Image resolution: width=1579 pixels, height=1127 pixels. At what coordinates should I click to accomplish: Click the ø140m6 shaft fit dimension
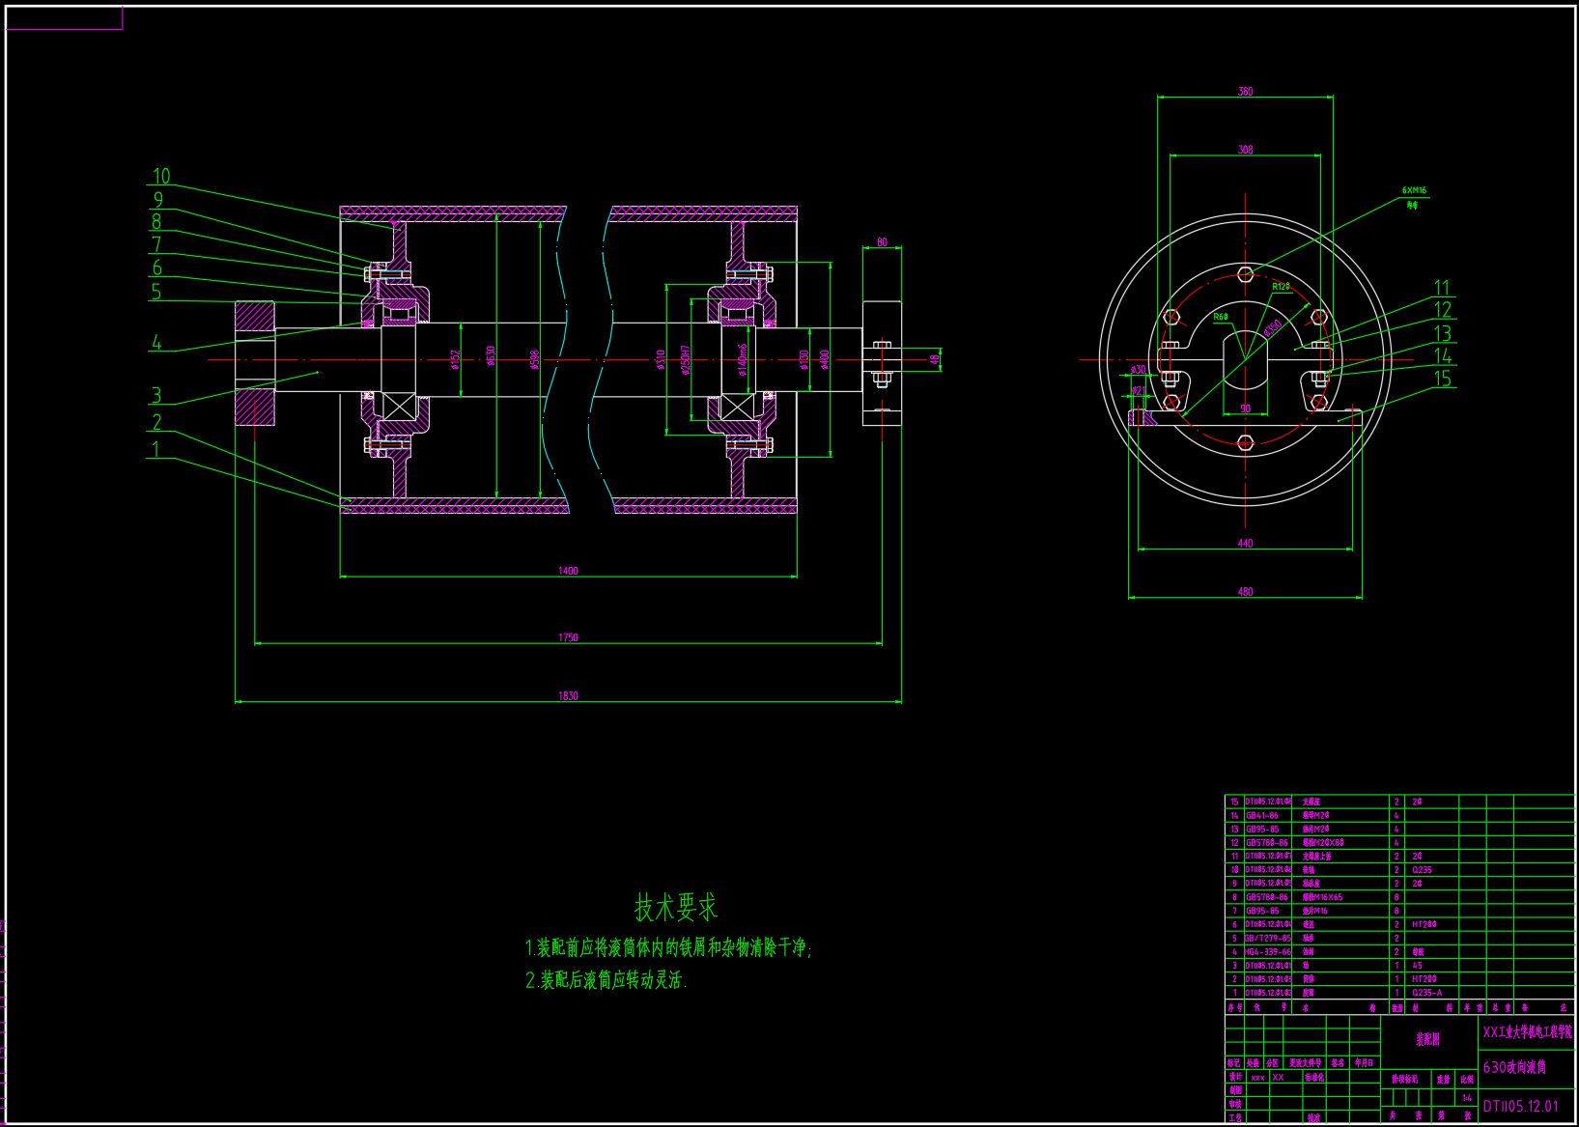[x=743, y=359]
